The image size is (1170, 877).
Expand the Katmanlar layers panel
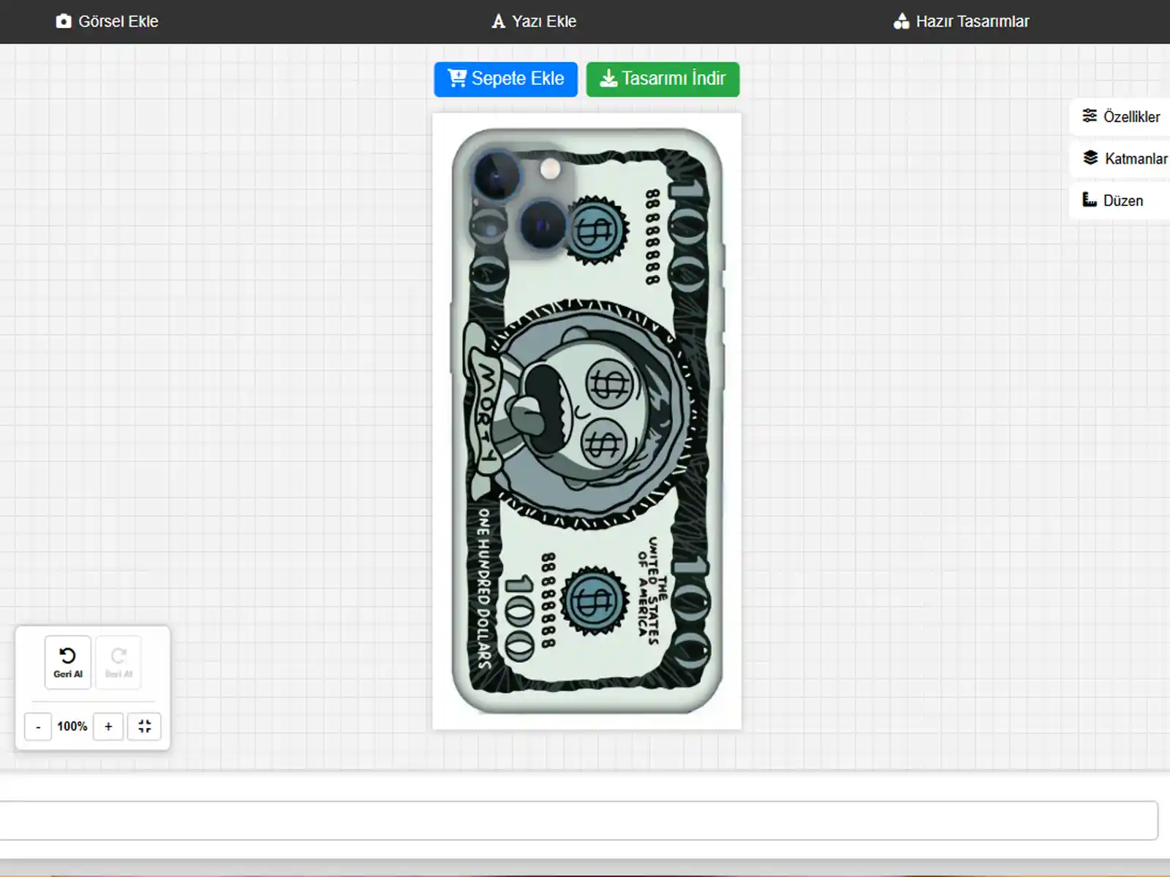(1125, 159)
